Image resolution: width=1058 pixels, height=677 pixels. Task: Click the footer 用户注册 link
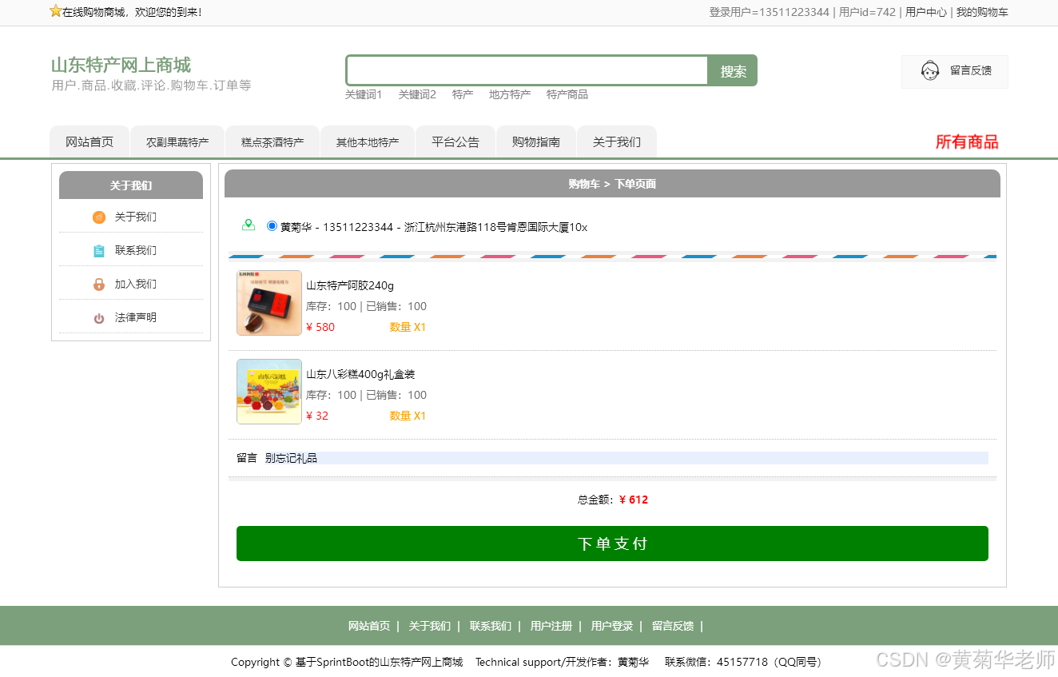[x=551, y=626]
